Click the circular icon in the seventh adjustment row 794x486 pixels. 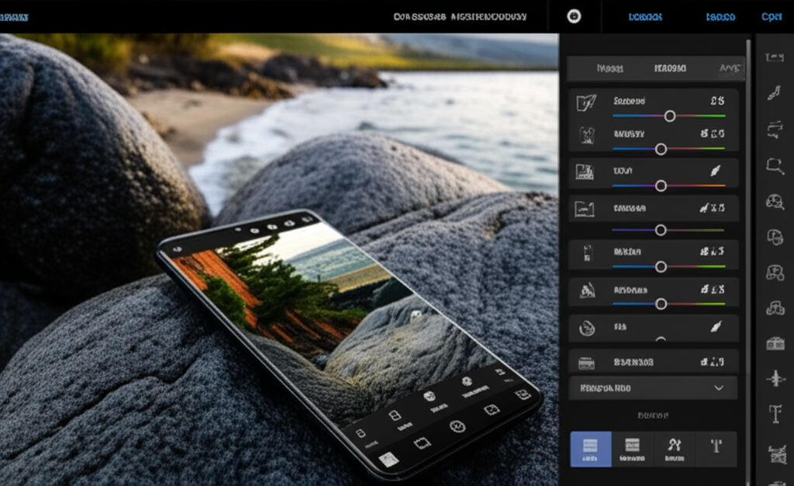(587, 328)
